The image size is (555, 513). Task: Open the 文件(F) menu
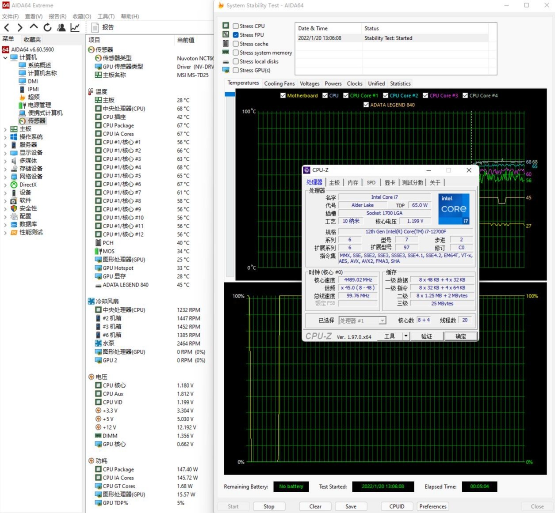pos(10,16)
